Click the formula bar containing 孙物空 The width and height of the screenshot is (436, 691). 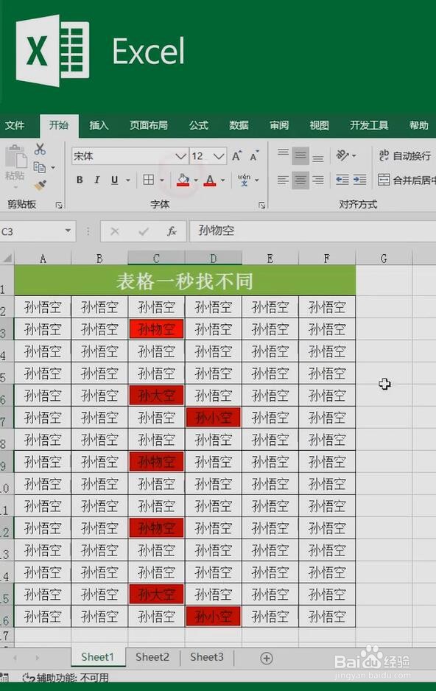click(x=313, y=231)
